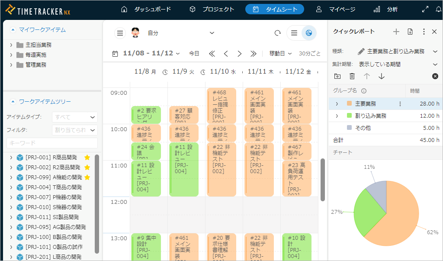Image resolution: width=443 pixels, height=261 pixels.
Task: Switch to the プロジェクト tab
Action: [212, 9]
